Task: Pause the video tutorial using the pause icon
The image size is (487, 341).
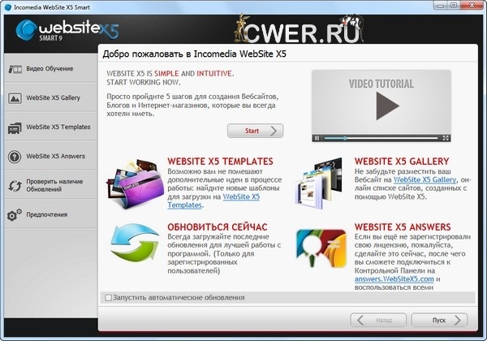Action: [317, 138]
